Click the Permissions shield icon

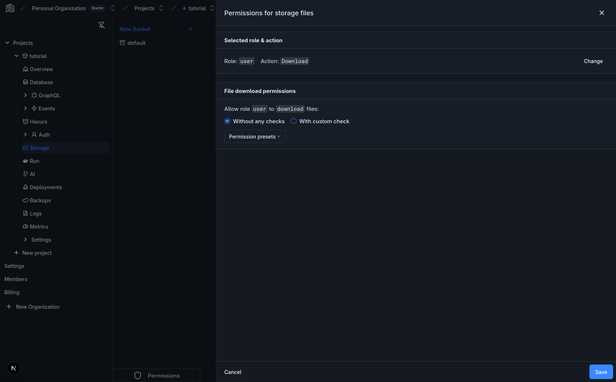[x=138, y=375]
